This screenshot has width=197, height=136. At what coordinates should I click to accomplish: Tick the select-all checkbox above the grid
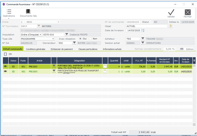tap(5, 54)
